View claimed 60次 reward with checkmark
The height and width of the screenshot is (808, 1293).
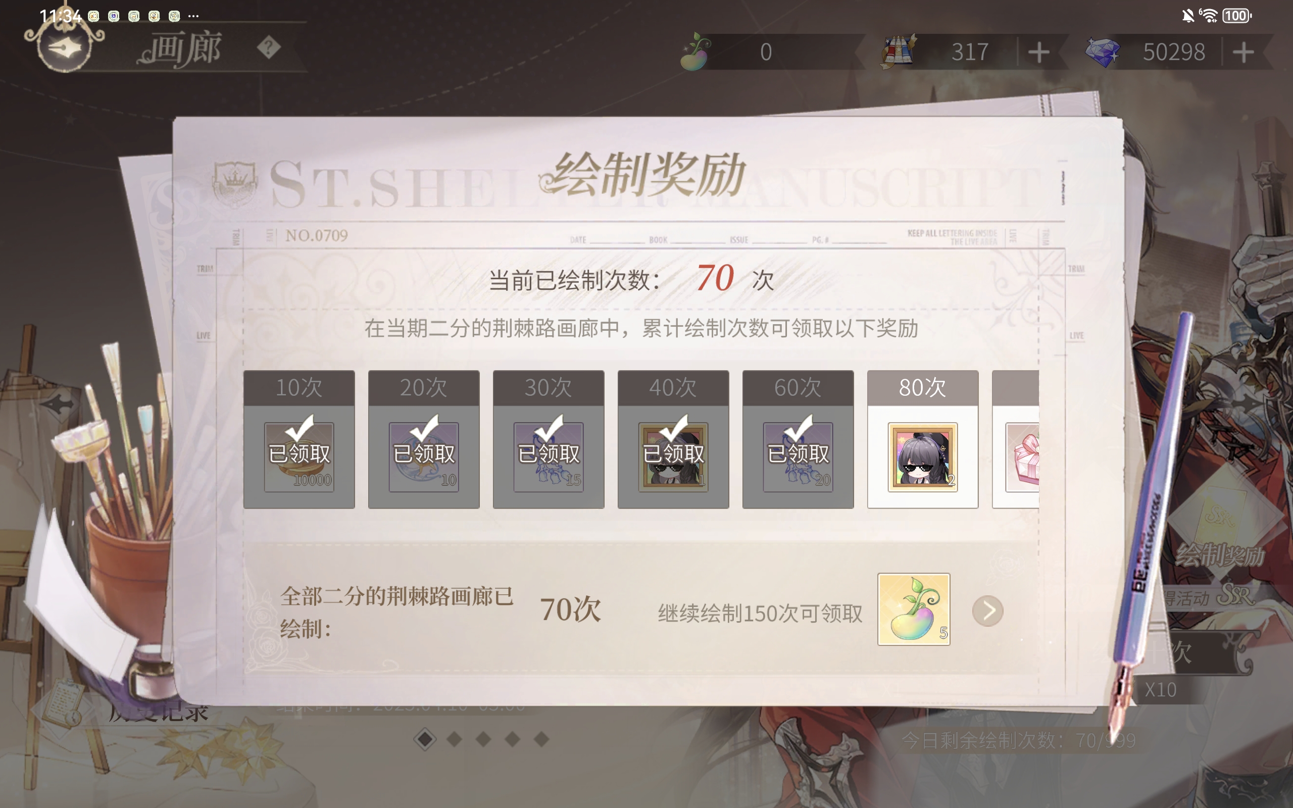(x=798, y=439)
